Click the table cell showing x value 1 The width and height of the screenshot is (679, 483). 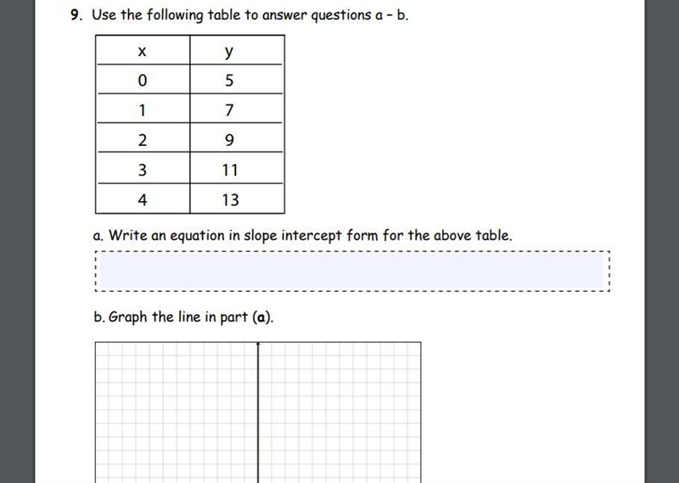pos(143,109)
